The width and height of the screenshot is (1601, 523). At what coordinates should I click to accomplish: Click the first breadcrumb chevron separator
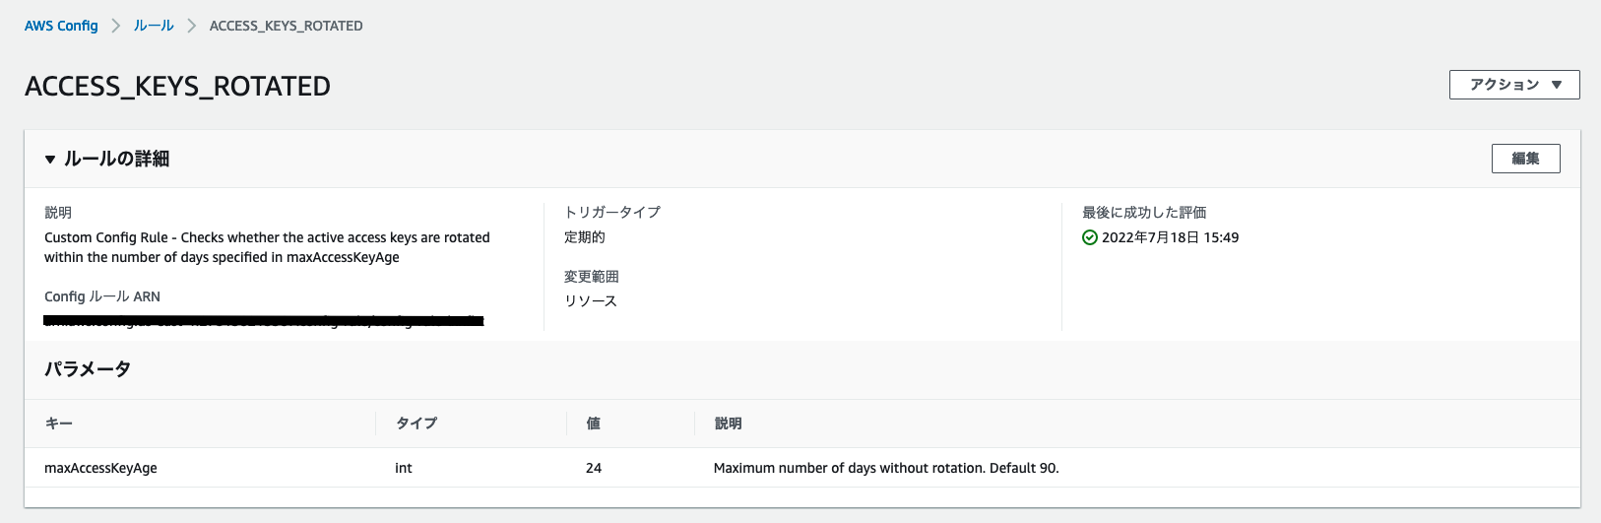(x=115, y=26)
